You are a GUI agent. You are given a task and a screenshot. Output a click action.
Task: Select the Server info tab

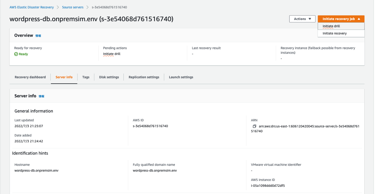pyautogui.click(x=64, y=77)
